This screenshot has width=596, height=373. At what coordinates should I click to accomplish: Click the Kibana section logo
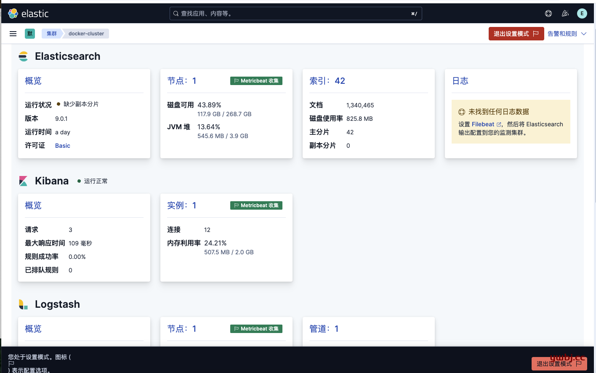(23, 181)
